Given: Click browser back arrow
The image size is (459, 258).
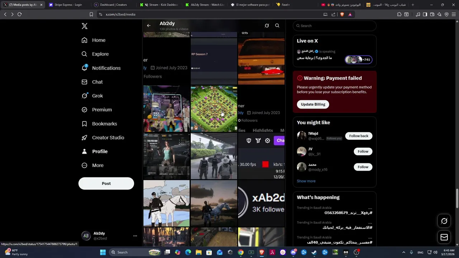Looking at the screenshot, I should 5,14.
